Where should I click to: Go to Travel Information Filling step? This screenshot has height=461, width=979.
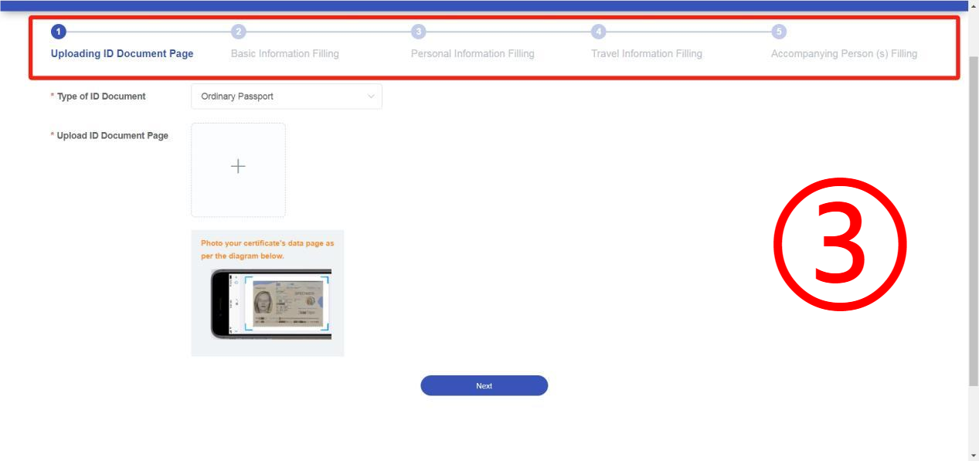(x=647, y=53)
